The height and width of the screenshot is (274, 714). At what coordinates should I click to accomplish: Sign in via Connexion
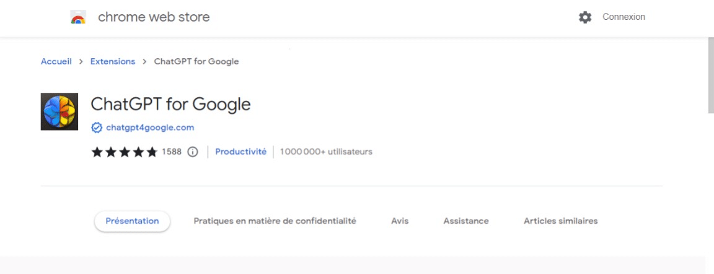pos(624,17)
